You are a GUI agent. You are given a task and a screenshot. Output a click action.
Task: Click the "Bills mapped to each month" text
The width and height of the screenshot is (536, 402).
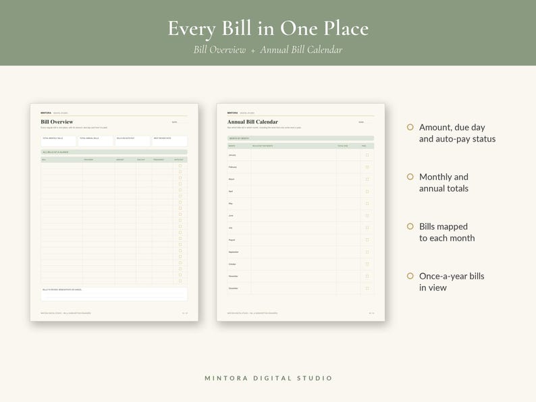click(x=447, y=232)
